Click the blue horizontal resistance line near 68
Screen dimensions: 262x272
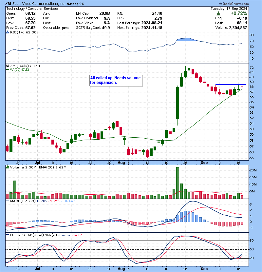point(231,85)
